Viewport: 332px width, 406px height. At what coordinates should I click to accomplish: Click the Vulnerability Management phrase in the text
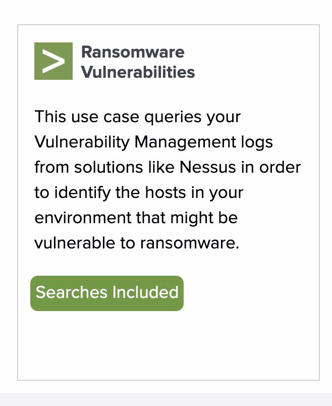tap(135, 142)
